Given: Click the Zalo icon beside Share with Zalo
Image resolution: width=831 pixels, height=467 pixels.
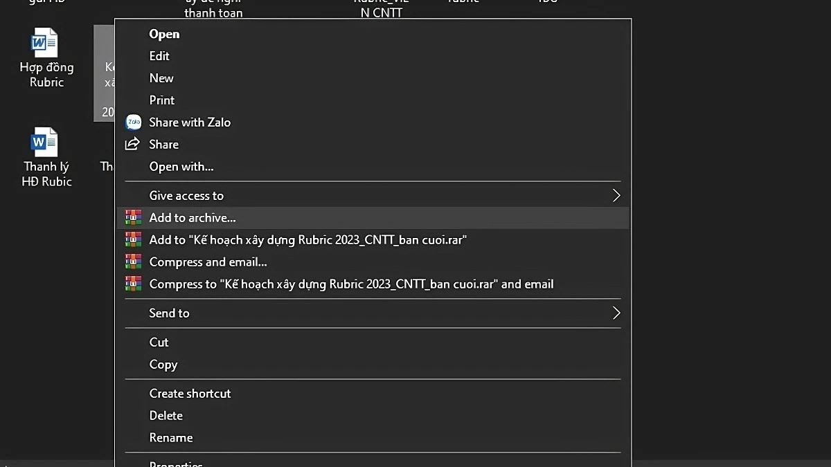Looking at the screenshot, I should 133,122.
